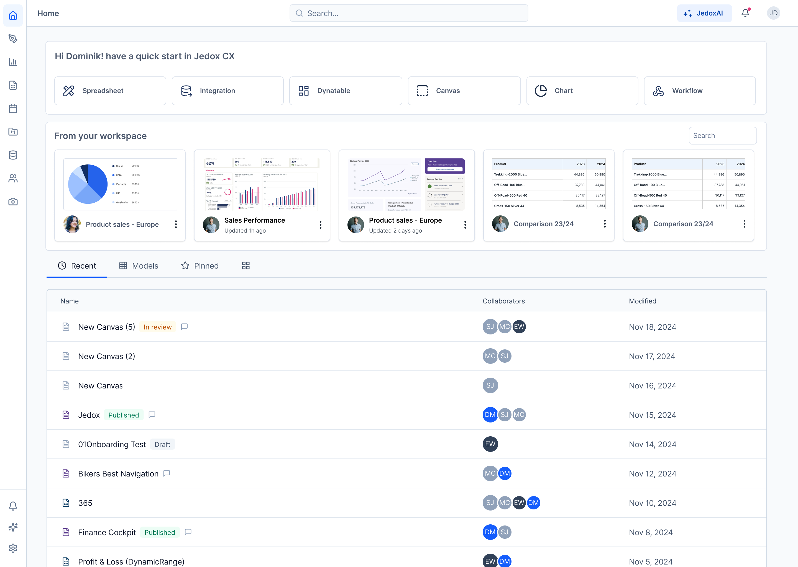Open the pie chart Product sales - Europe thumbnail

[120, 184]
